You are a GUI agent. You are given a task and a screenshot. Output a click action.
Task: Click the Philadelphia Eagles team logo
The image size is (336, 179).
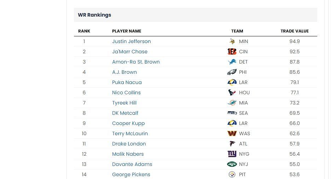(x=232, y=72)
